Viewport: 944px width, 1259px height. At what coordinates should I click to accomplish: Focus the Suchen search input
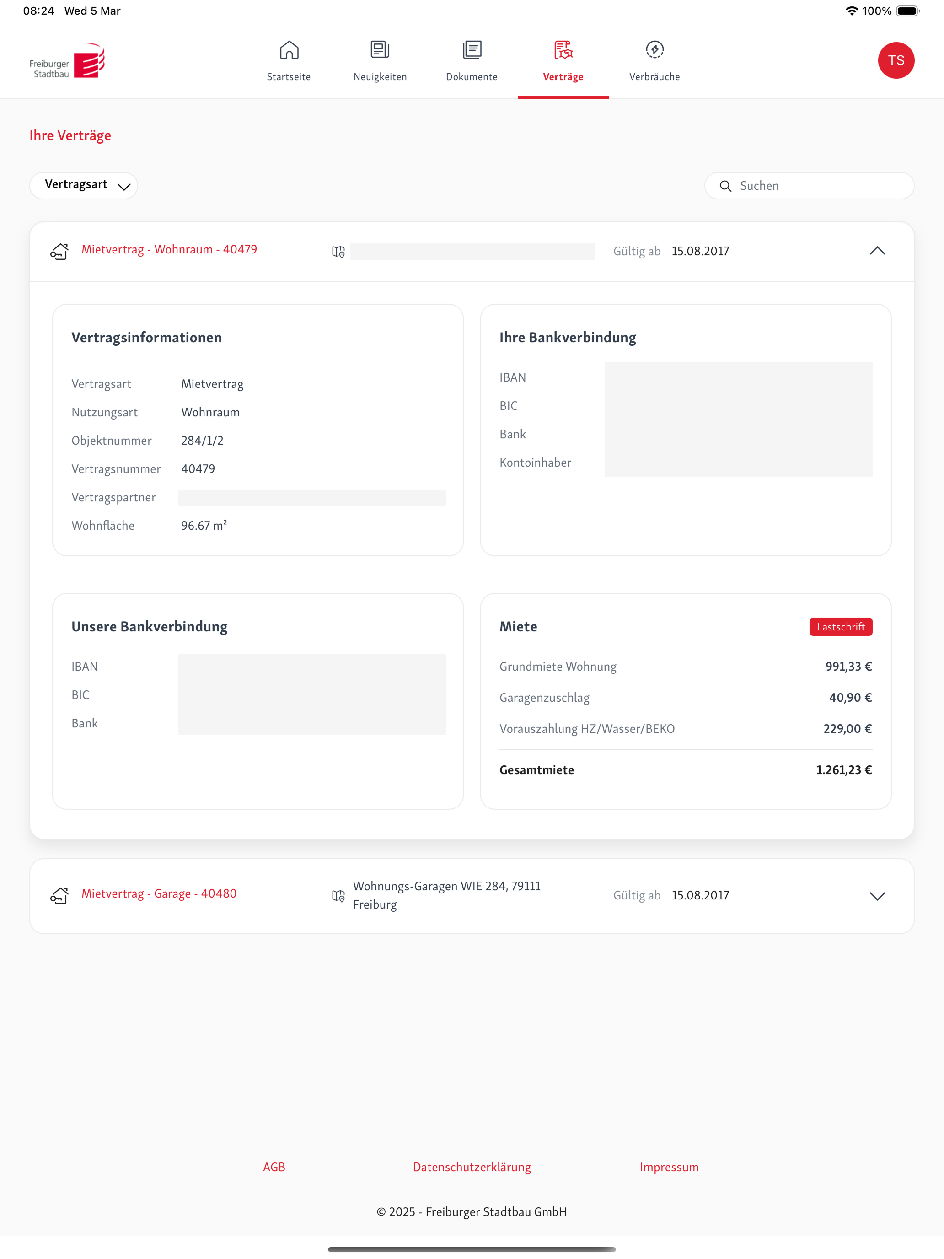[820, 186]
